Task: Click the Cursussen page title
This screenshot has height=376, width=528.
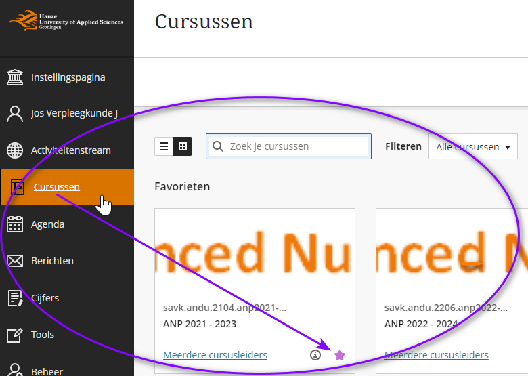Action: 204,22
